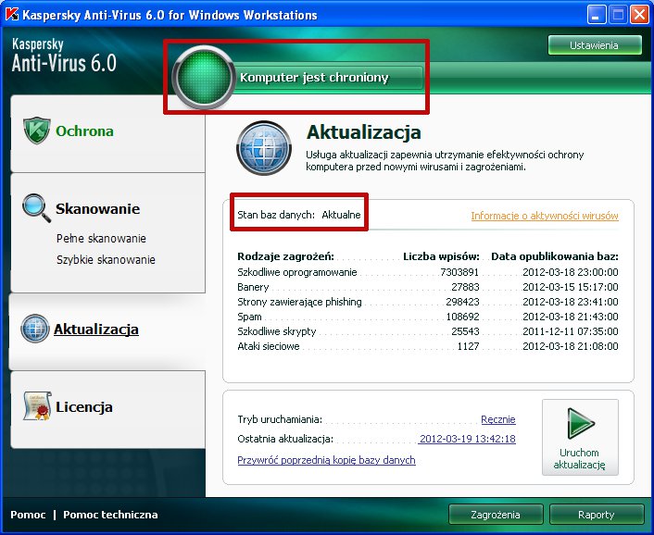The height and width of the screenshot is (535, 654).
Task: Click Przywróć poprzednią kopię bazy danych
Action: point(326,460)
